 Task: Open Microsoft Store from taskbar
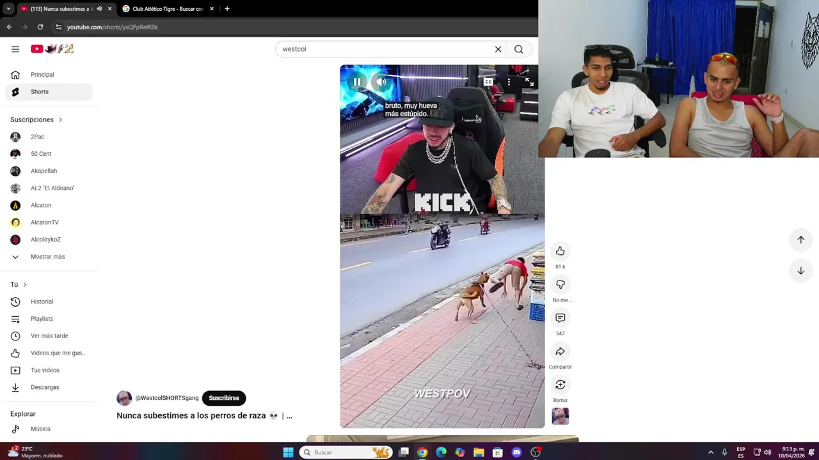498,452
